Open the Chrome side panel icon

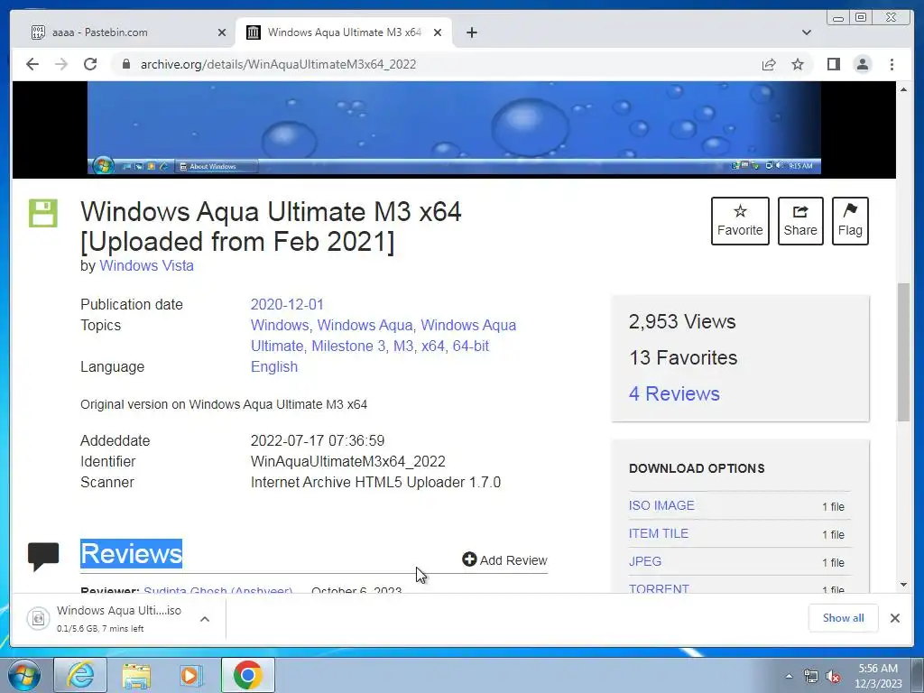click(x=833, y=64)
